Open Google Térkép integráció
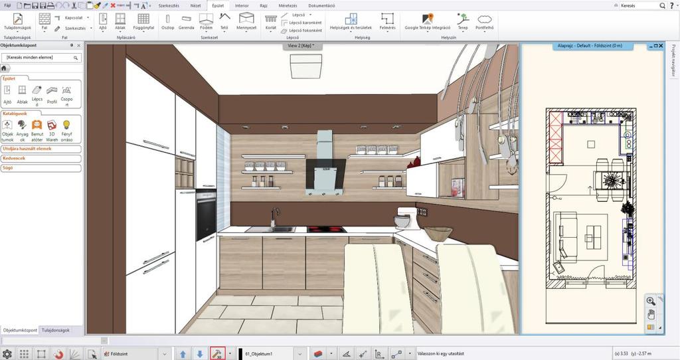The height and width of the screenshot is (360, 680). tap(428, 21)
